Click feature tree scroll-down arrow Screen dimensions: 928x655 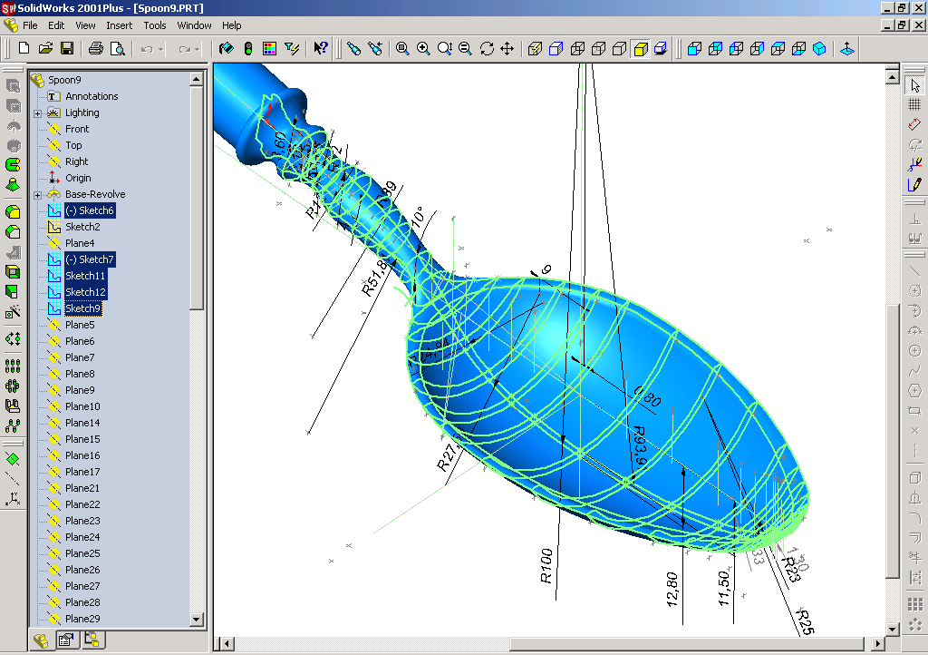coord(197,620)
